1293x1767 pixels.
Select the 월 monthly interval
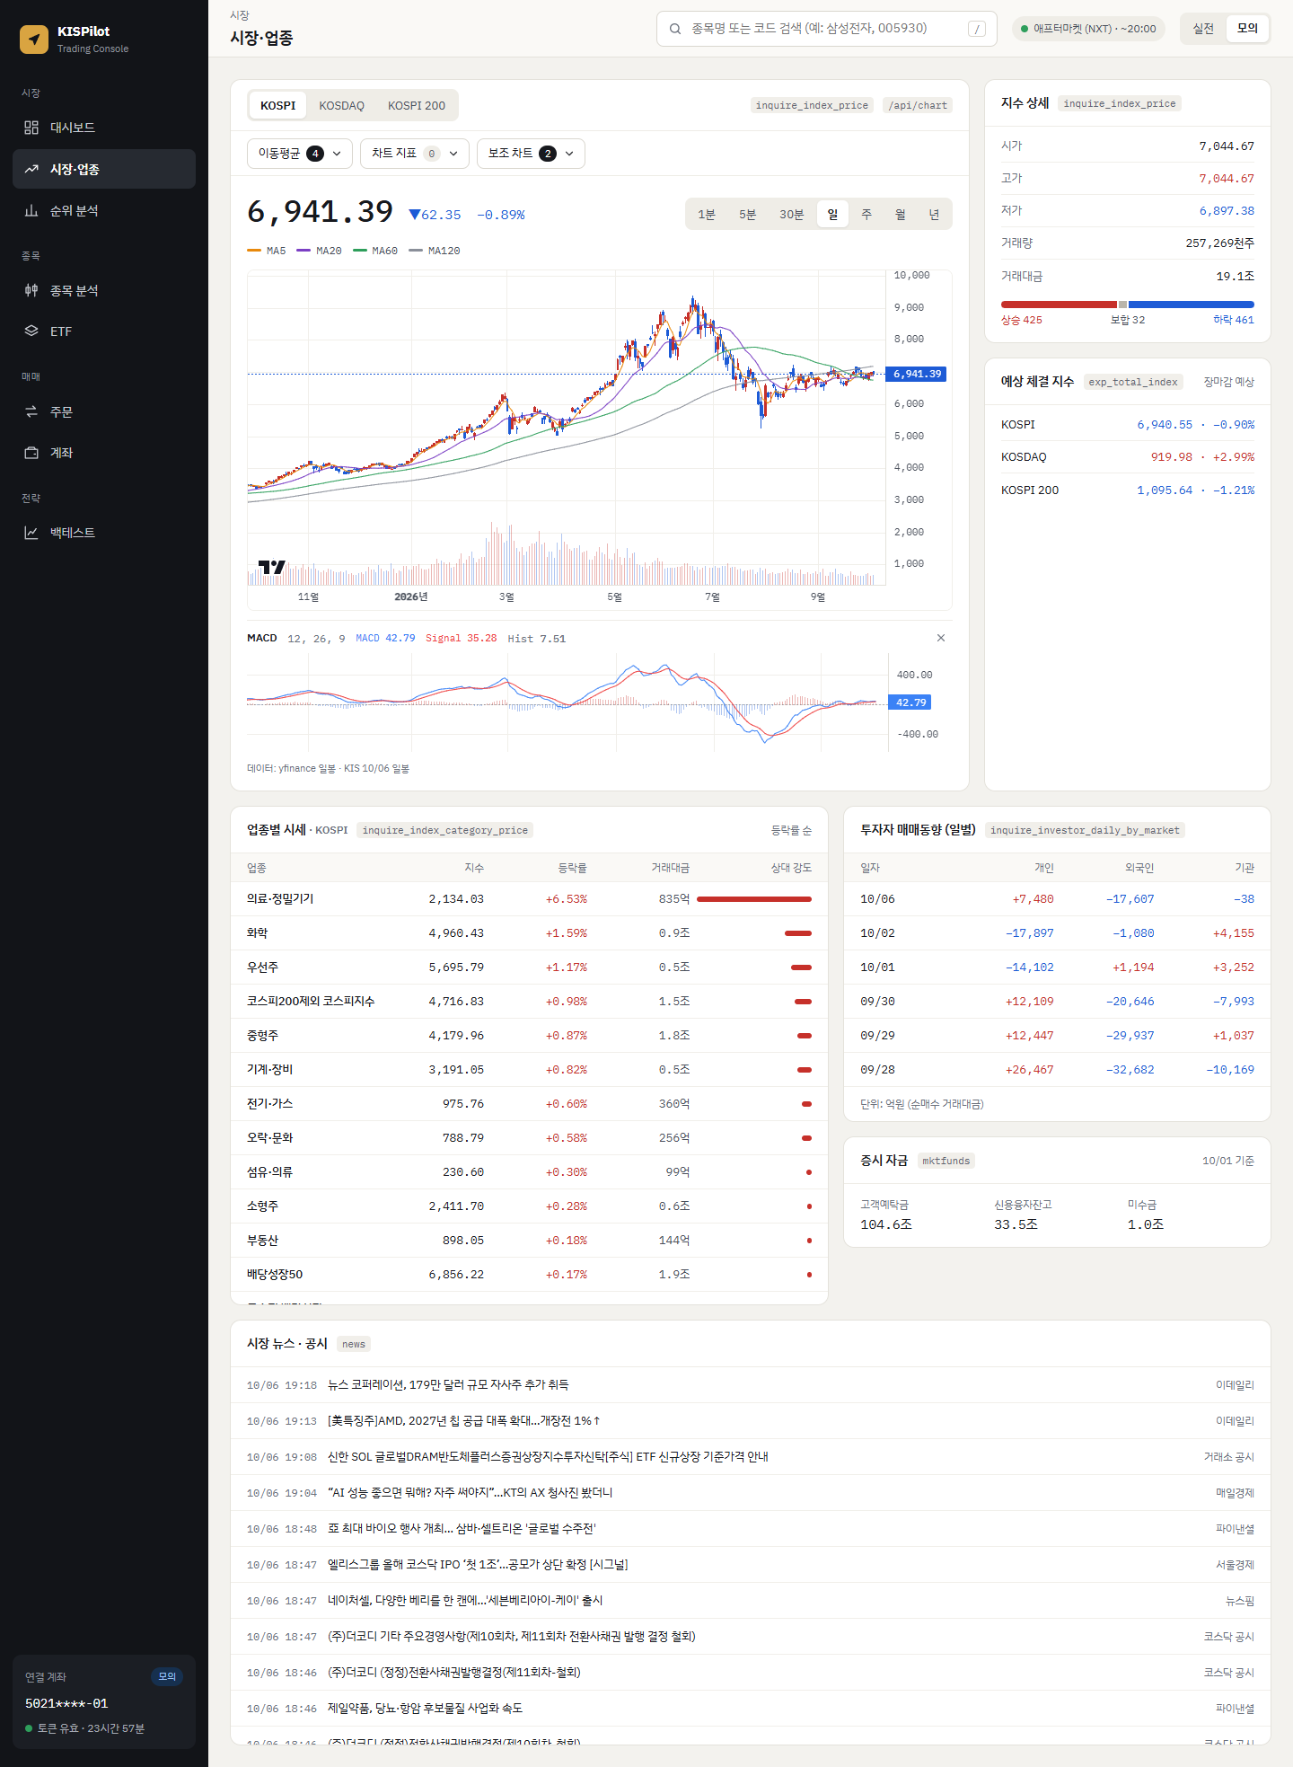(x=900, y=215)
